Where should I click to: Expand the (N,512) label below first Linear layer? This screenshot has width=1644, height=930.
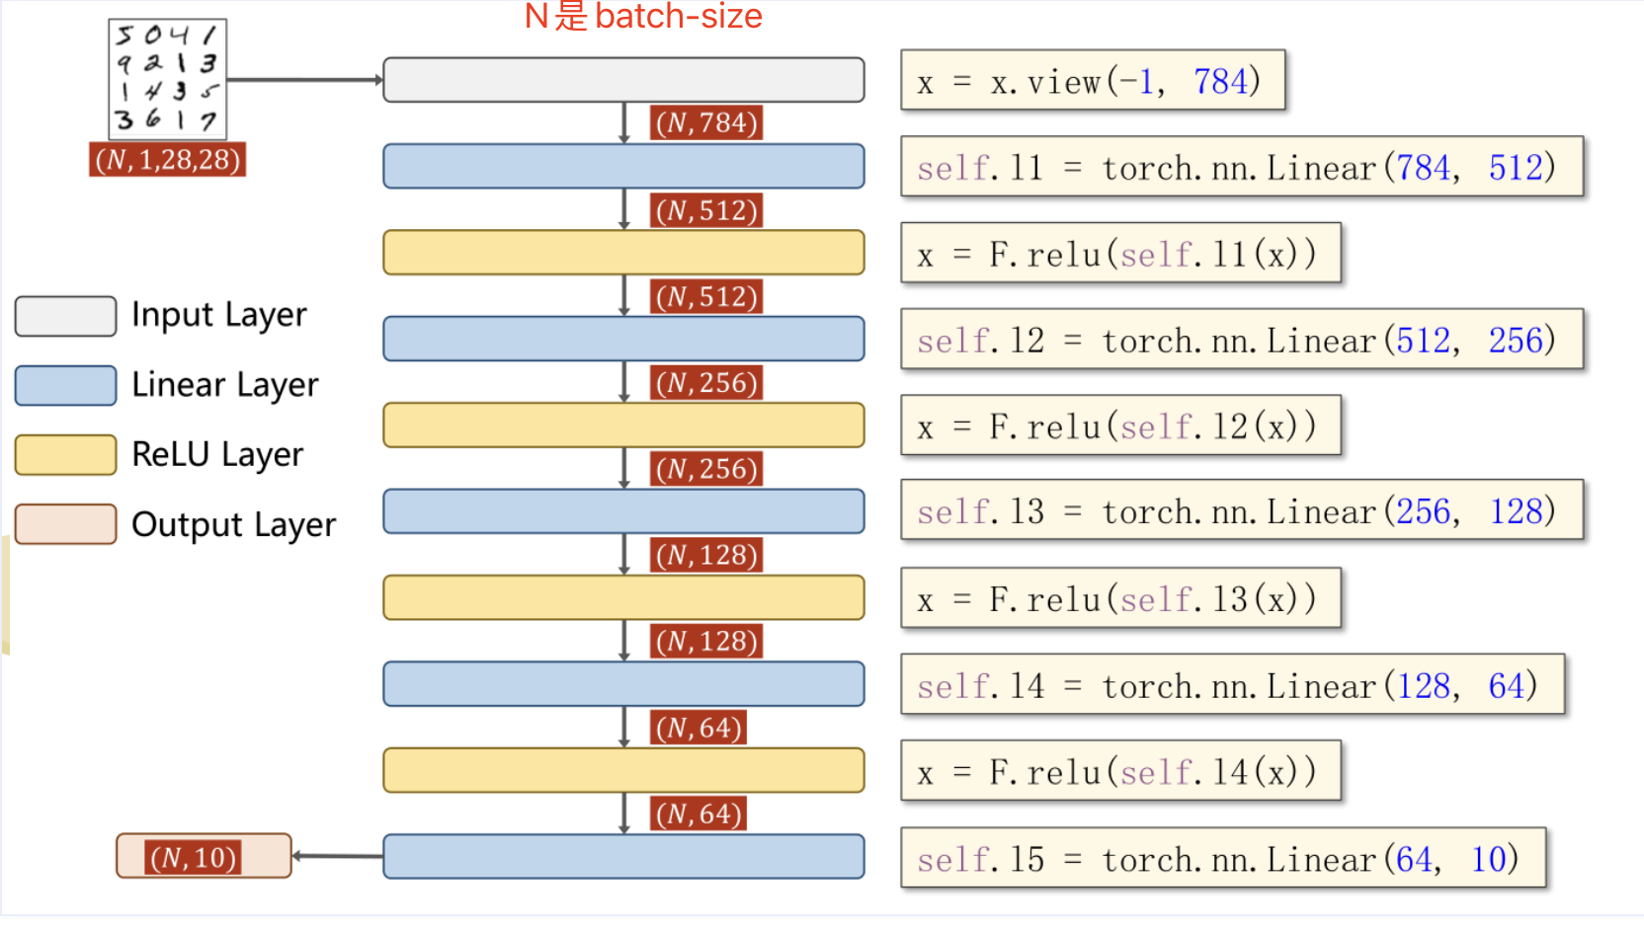coord(705,209)
